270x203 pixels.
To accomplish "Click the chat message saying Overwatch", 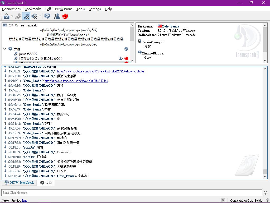I will click(x=64, y=152).
